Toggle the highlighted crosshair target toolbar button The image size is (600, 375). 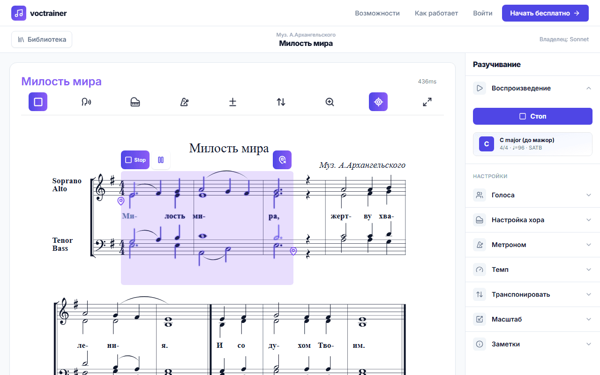[378, 102]
